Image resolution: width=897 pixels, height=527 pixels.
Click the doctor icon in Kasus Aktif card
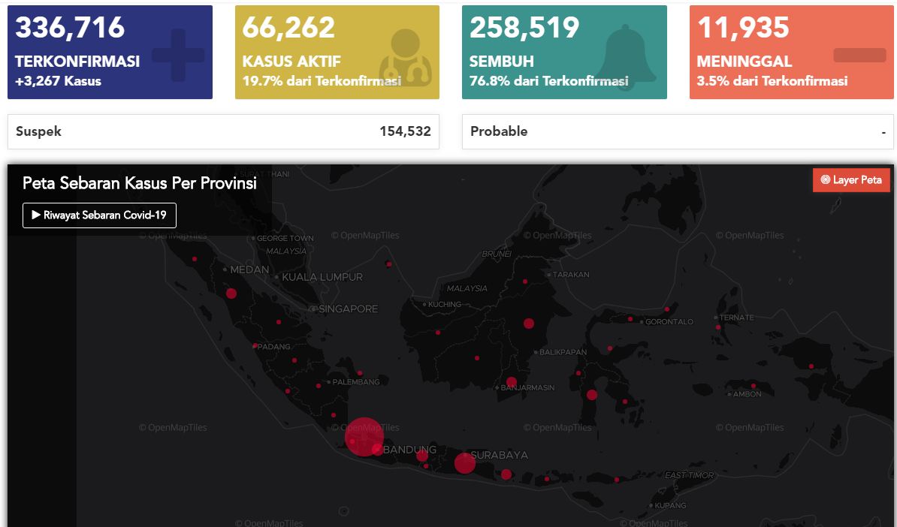point(405,56)
